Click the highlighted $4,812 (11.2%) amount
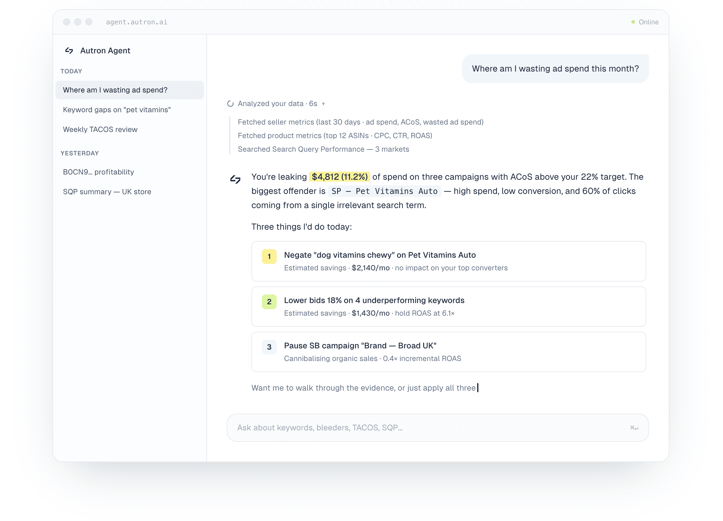The width and height of the screenshot is (723, 521). (x=340, y=177)
